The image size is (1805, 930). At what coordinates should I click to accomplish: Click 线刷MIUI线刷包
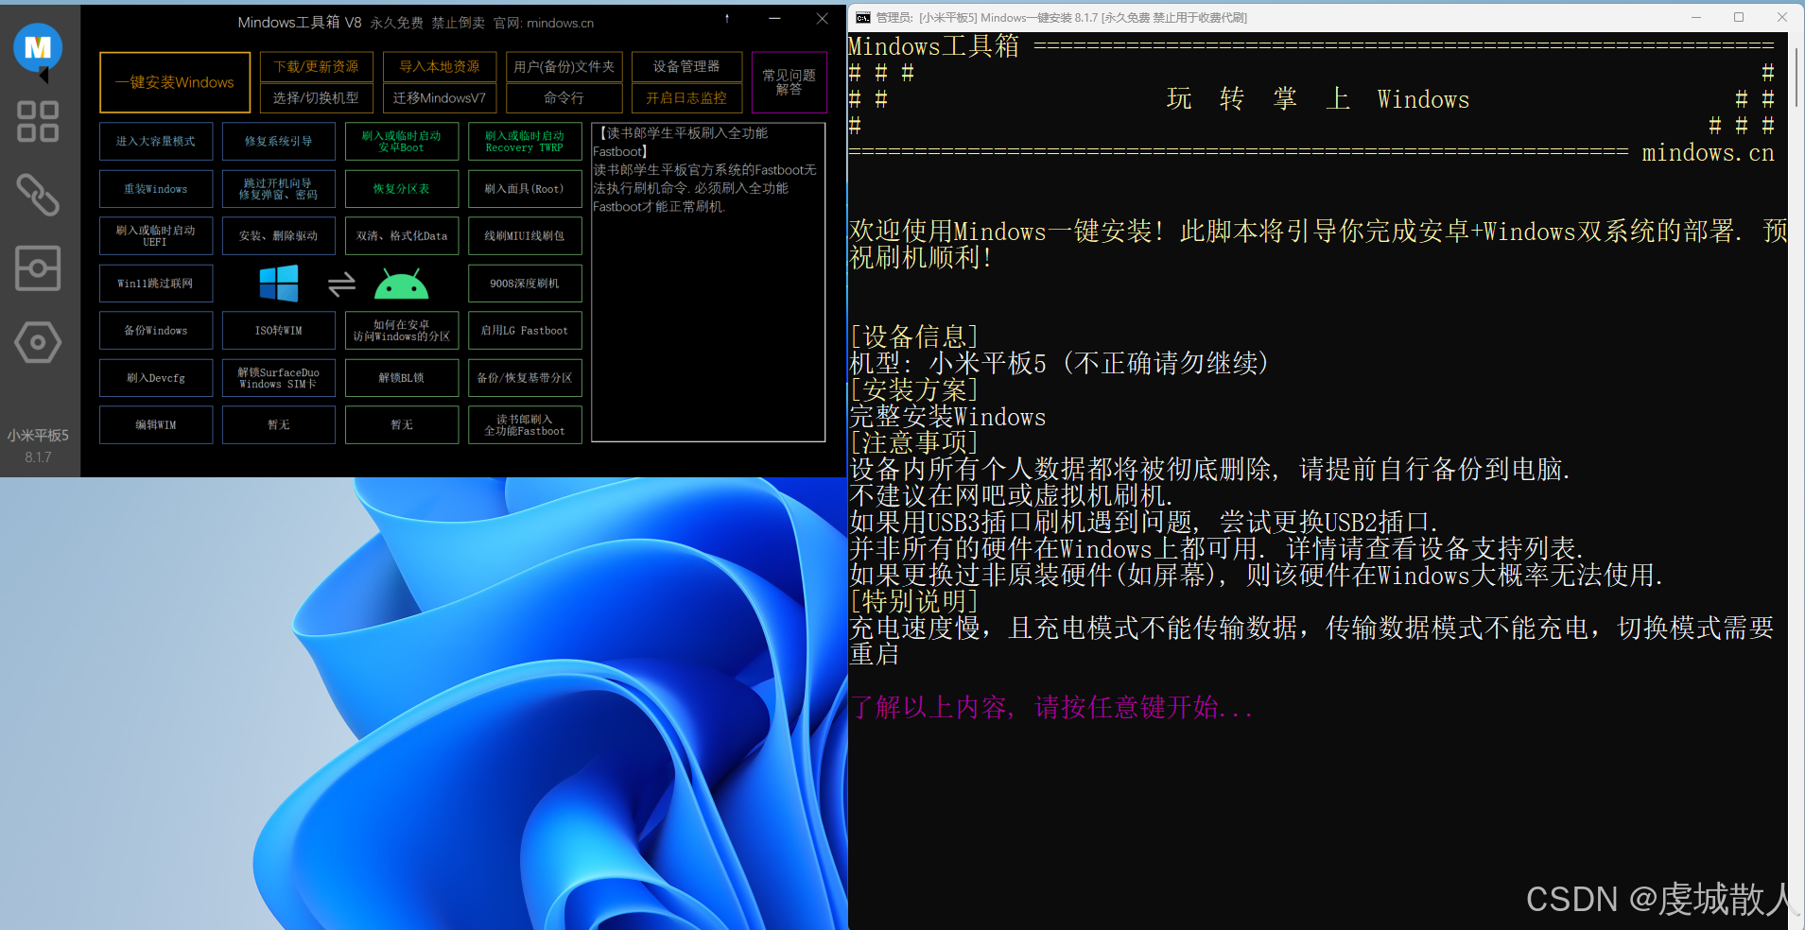click(x=525, y=236)
